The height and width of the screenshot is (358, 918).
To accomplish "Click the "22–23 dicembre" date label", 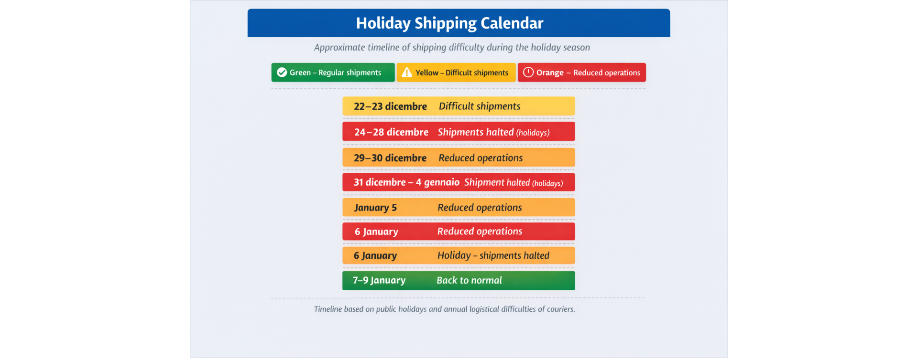I will 390,106.
